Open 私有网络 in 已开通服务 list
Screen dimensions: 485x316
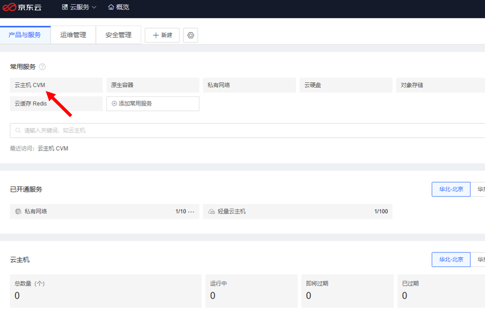(x=104, y=212)
